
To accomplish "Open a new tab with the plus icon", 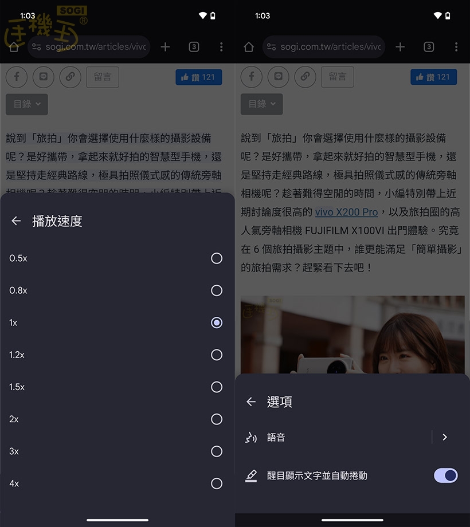I will 165,47.
